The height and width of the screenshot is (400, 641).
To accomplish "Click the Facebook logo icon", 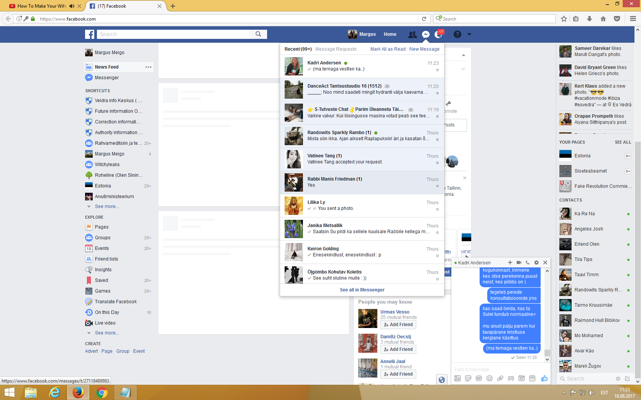I will tap(90, 34).
